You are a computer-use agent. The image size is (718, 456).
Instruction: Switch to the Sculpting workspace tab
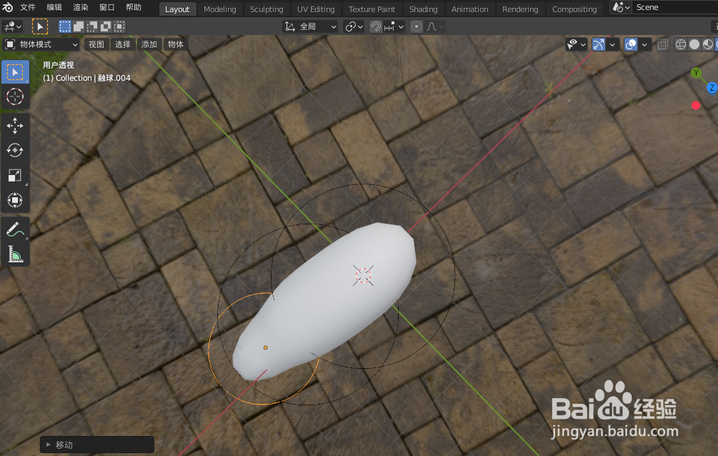(267, 9)
